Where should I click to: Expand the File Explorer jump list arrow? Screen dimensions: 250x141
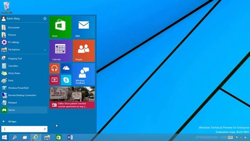click(45, 50)
